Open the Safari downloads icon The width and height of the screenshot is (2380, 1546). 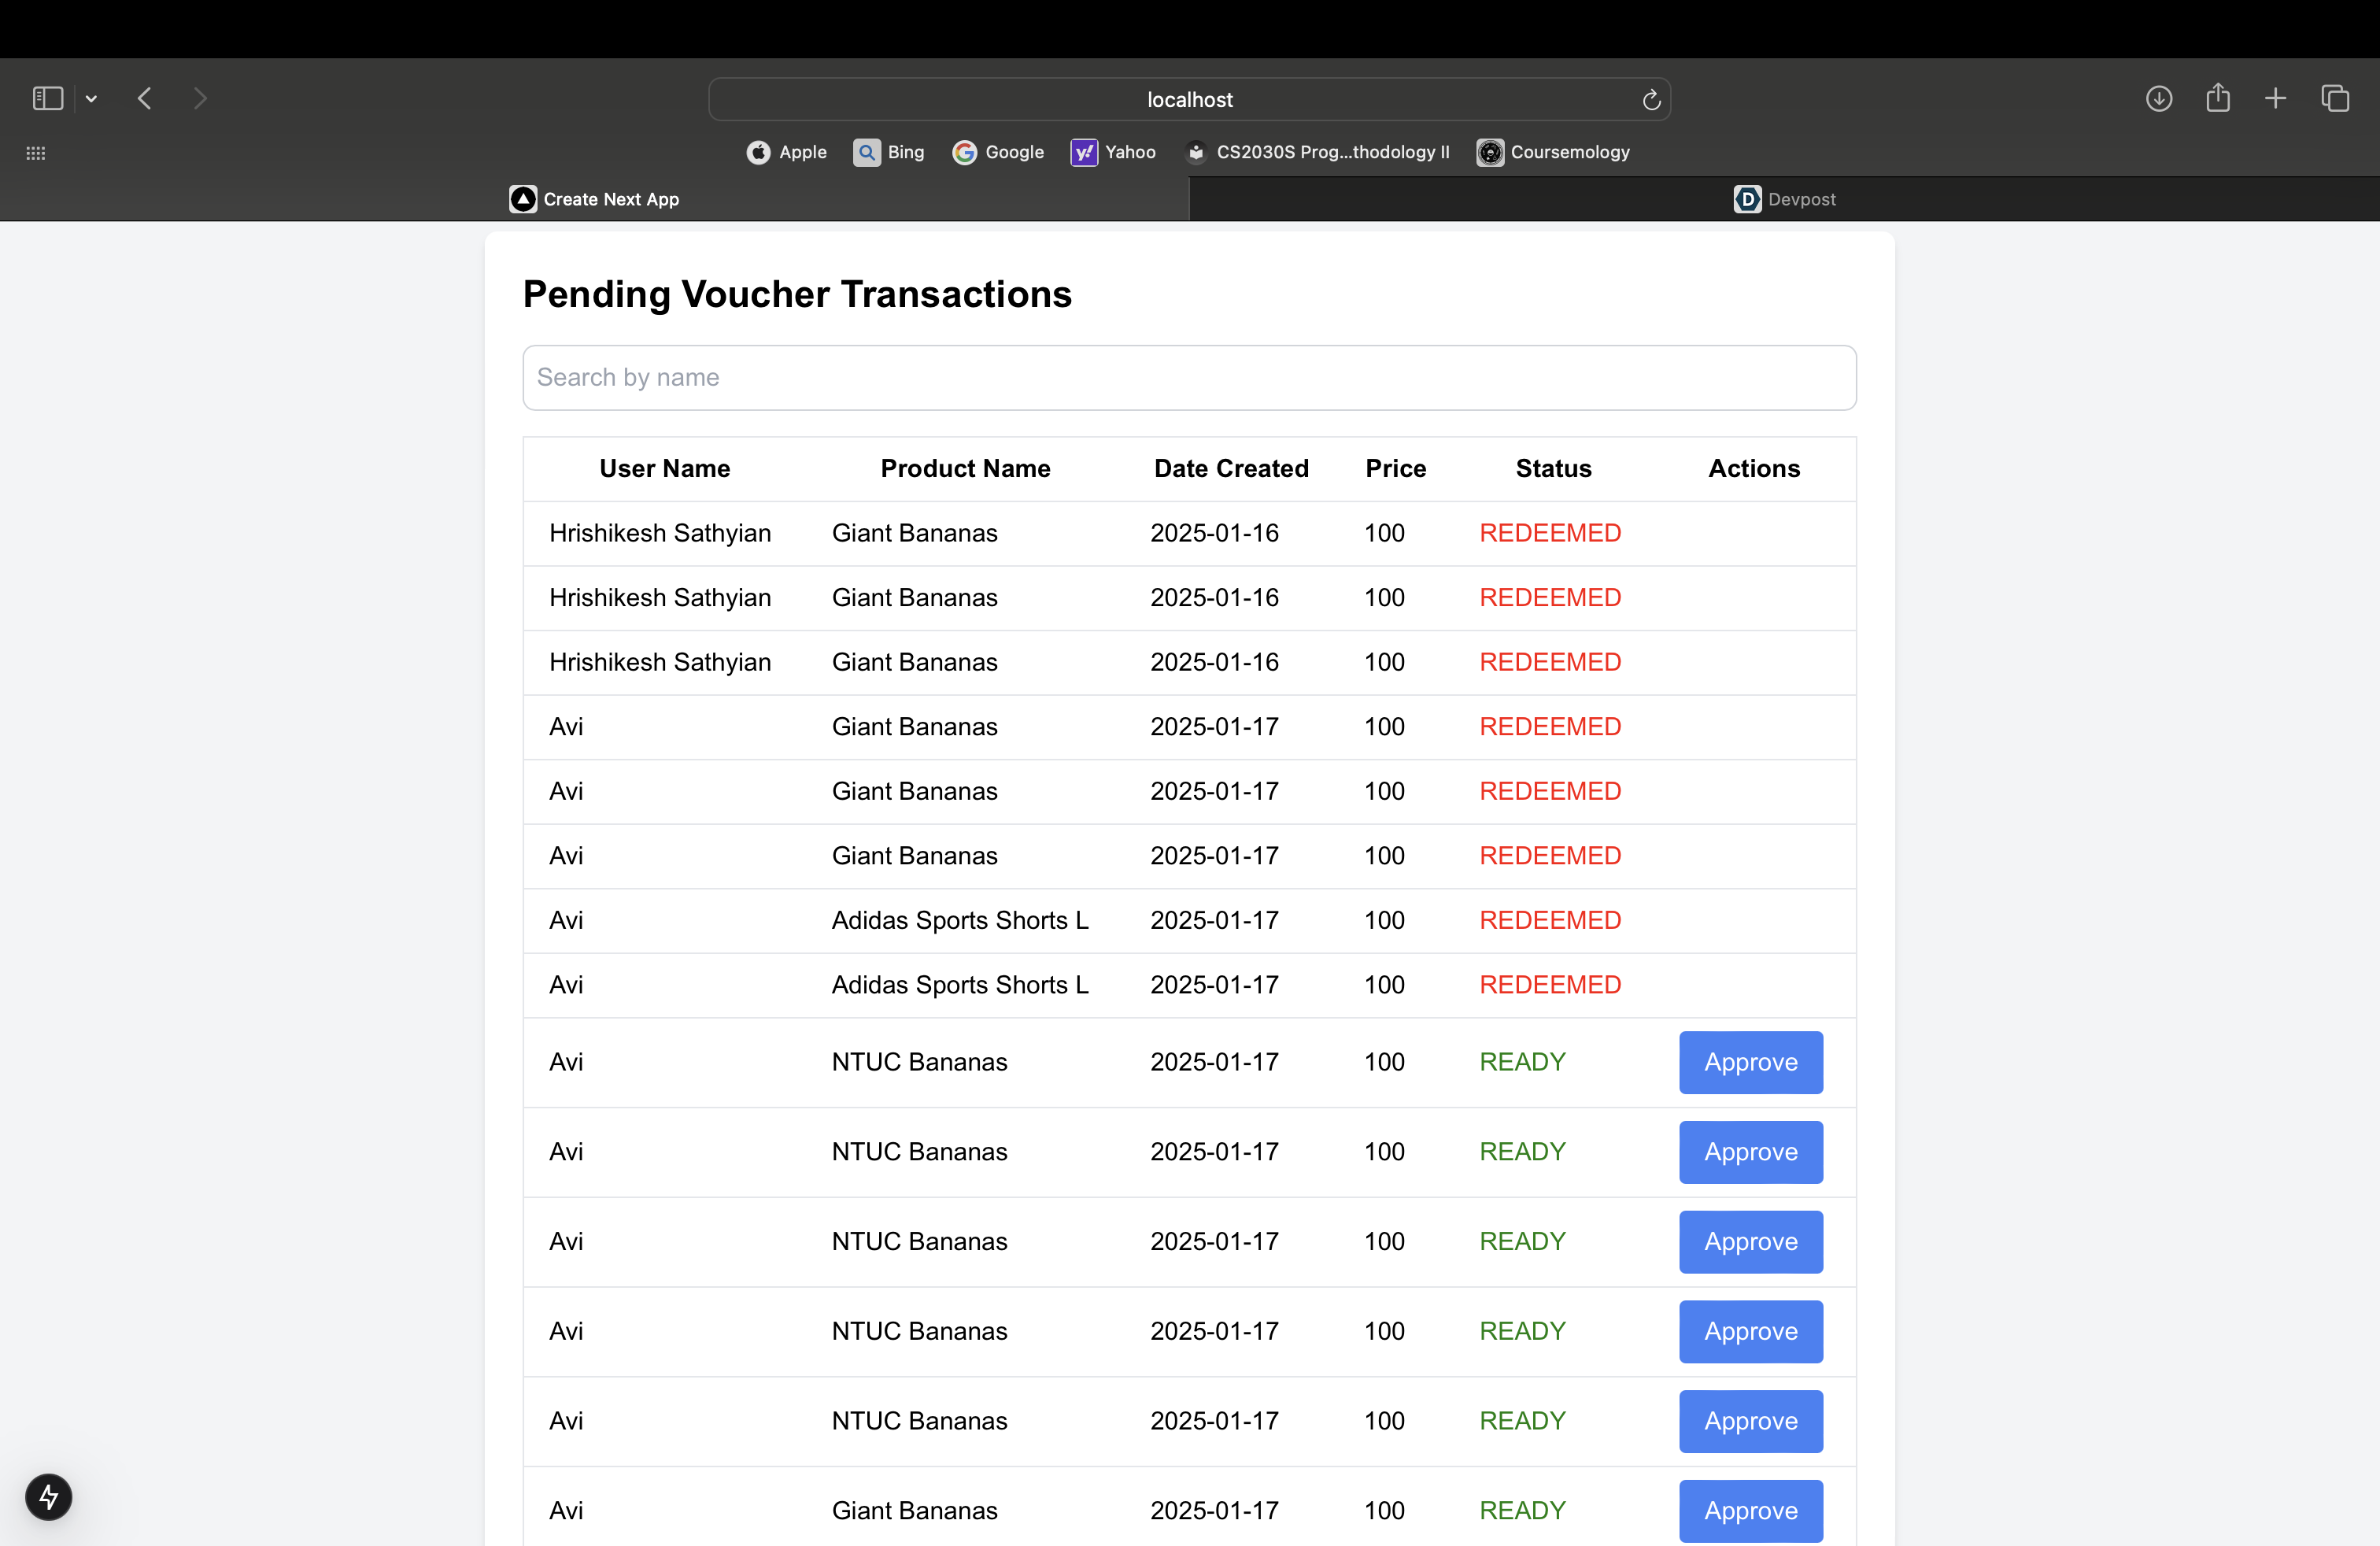[x=2158, y=98]
